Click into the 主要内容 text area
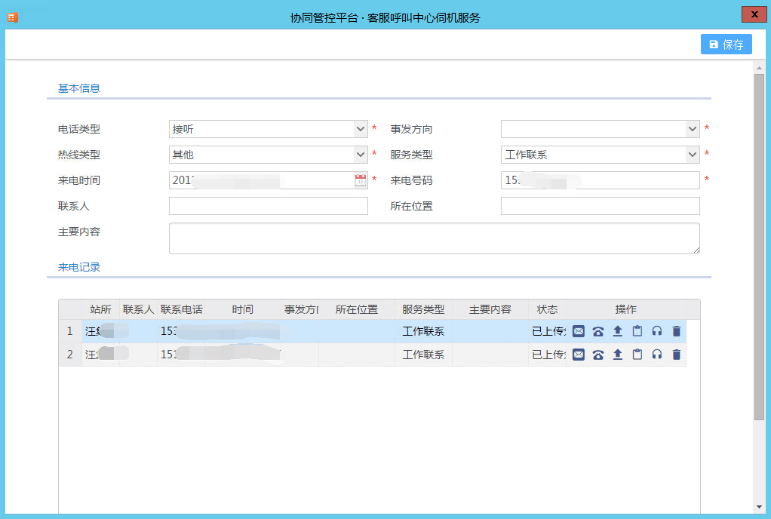The image size is (771, 519). 434,238
